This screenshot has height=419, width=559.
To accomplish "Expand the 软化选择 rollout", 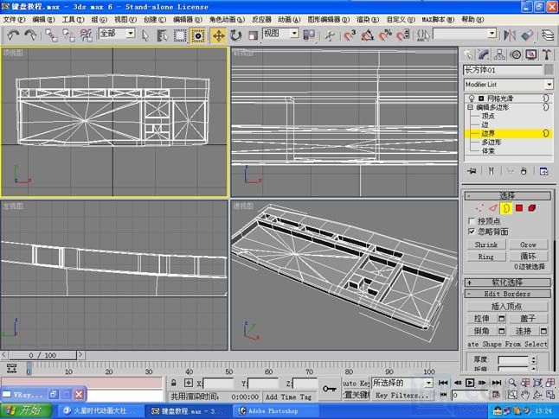I will tap(508, 282).
